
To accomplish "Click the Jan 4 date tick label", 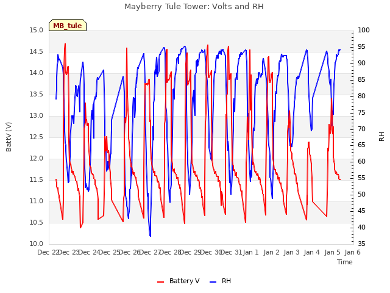I will point(311,252).
